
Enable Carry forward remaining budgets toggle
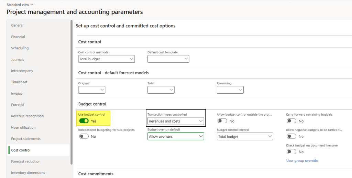pyautogui.click(x=291, y=121)
